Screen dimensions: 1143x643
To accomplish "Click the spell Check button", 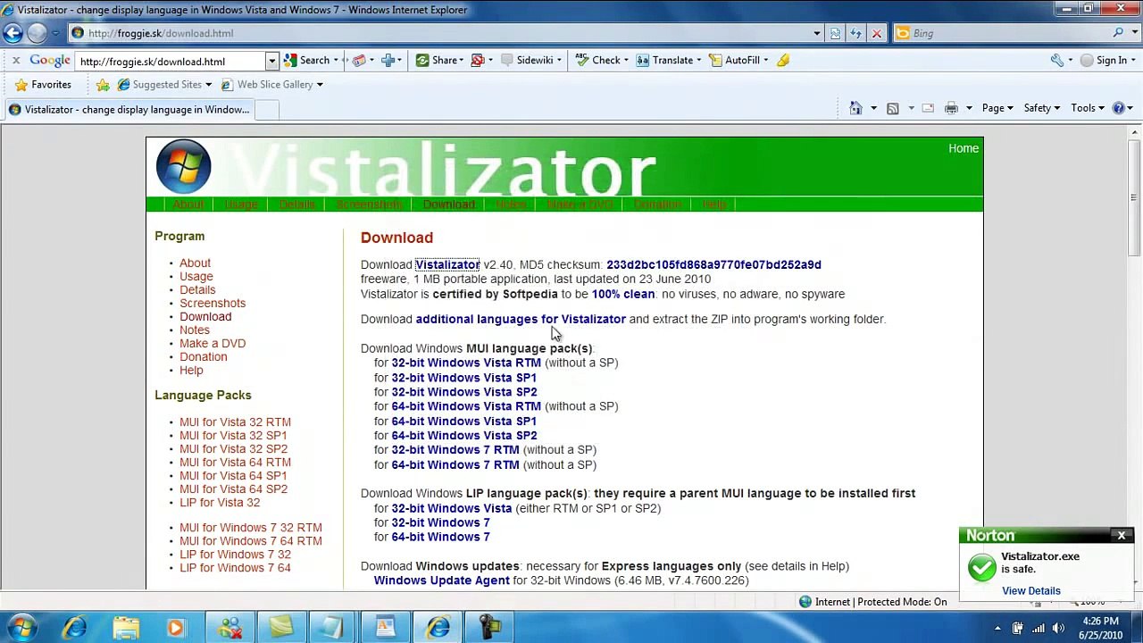I will 597,60.
